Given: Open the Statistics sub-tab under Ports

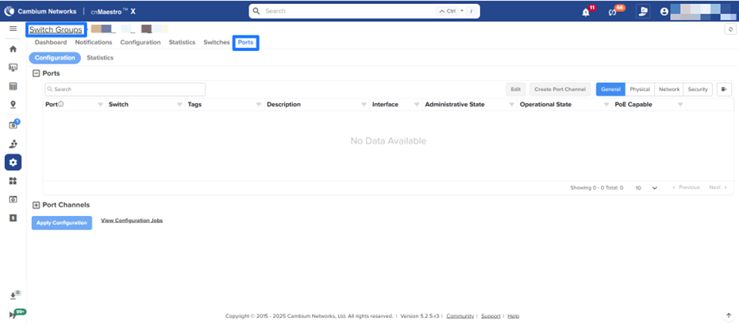Looking at the screenshot, I should pyautogui.click(x=100, y=58).
